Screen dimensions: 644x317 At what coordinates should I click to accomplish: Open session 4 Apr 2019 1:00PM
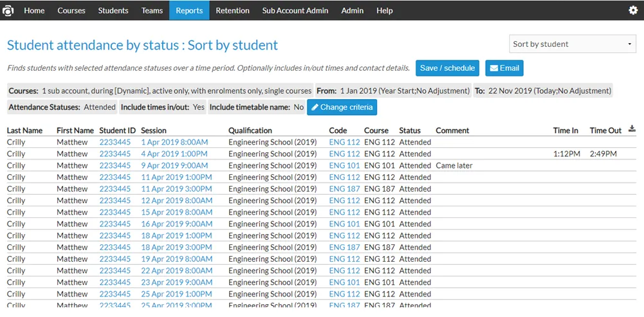[x=174, y=154]
